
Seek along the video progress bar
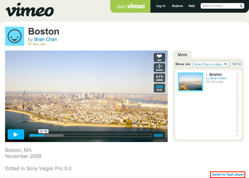(90, 135)
